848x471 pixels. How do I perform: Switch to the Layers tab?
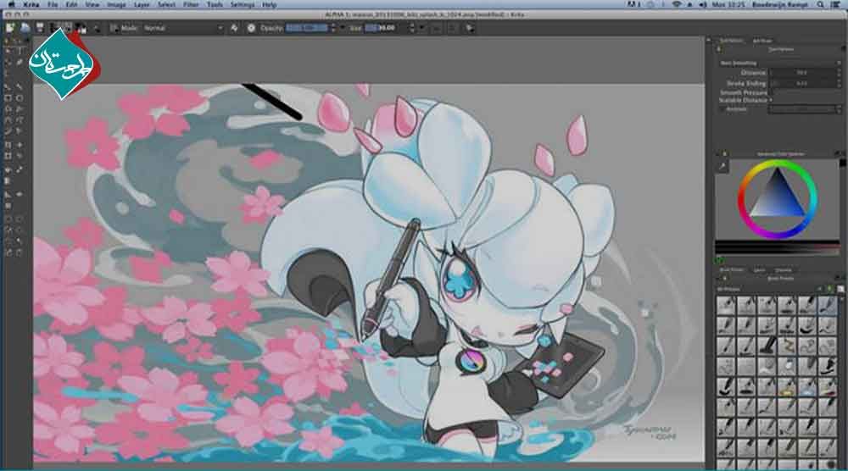point(760,269)
